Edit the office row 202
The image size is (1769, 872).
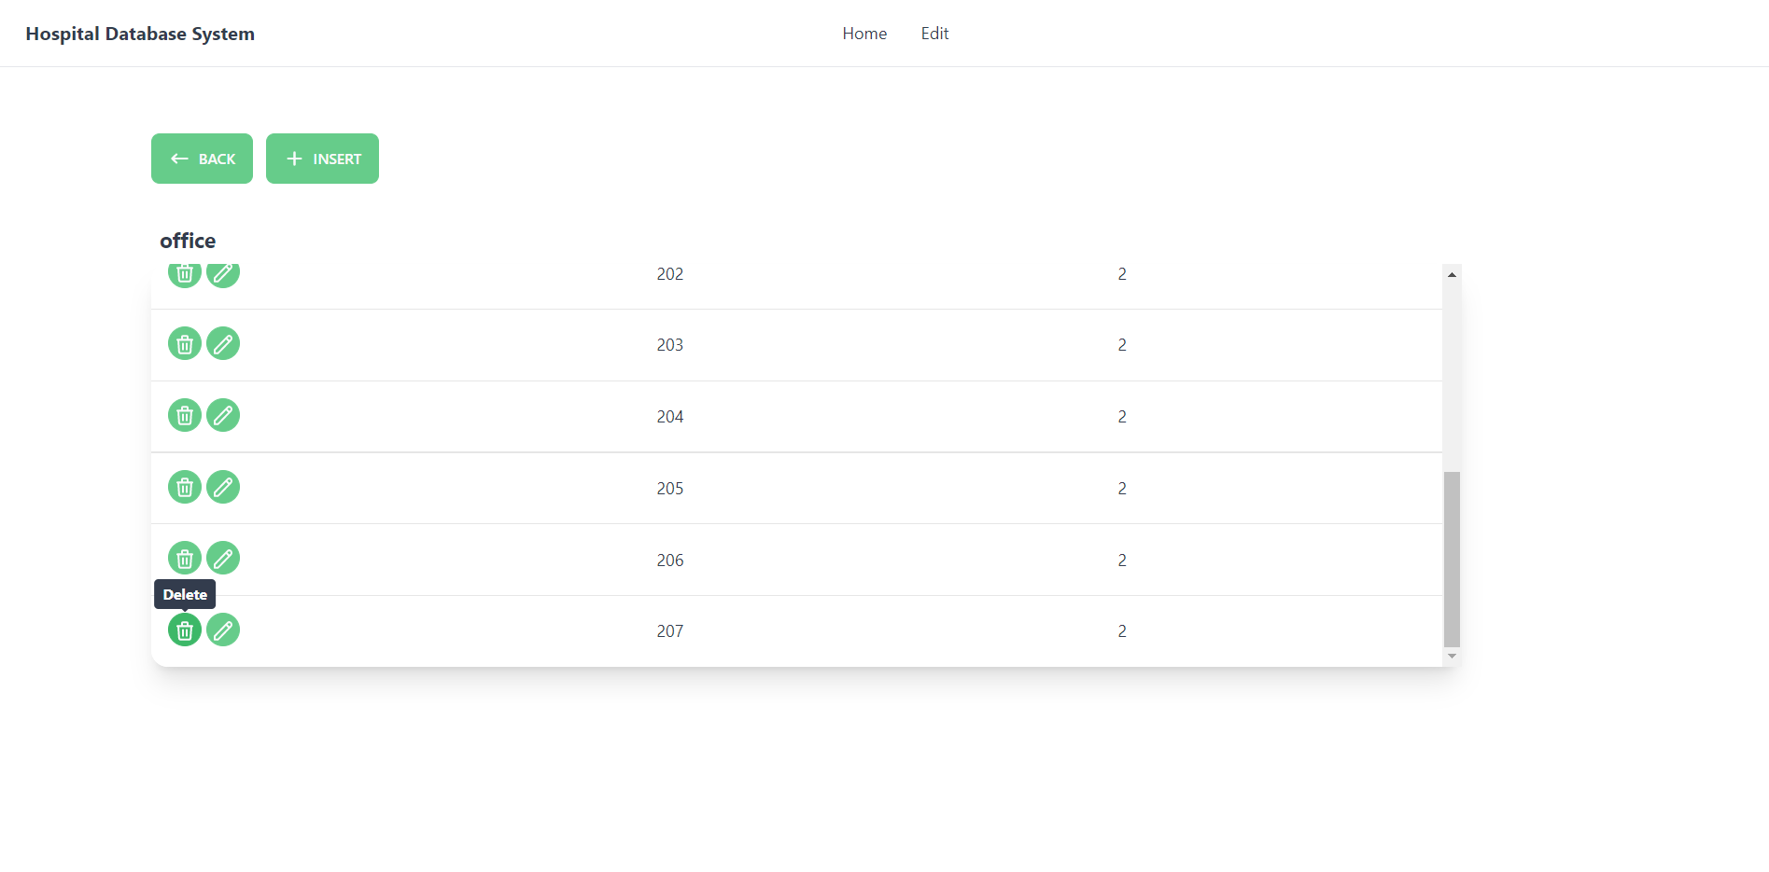tap(223, 276)
